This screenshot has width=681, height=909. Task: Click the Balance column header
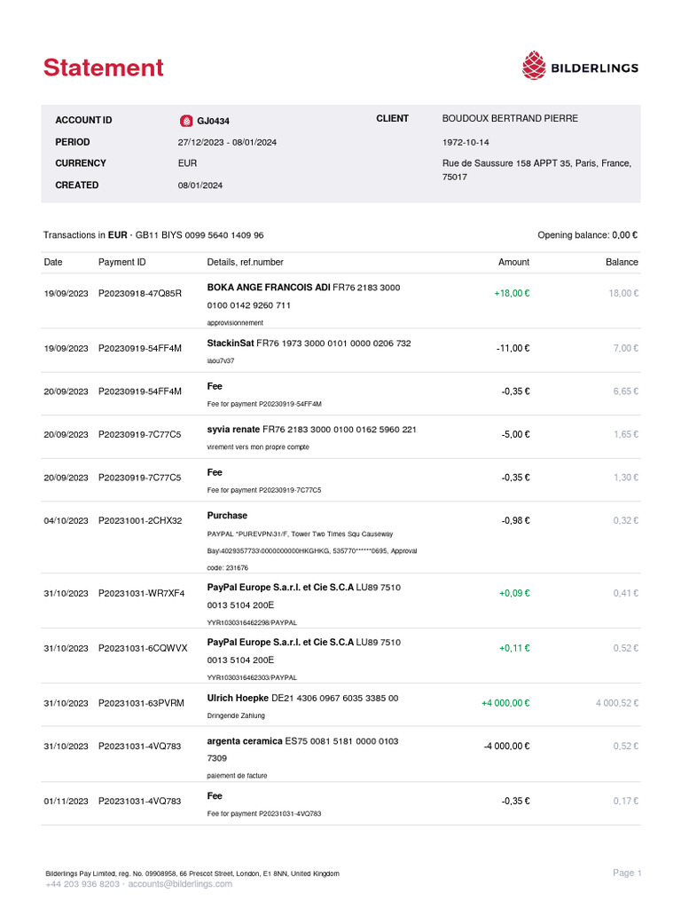[x=622, y=262]
